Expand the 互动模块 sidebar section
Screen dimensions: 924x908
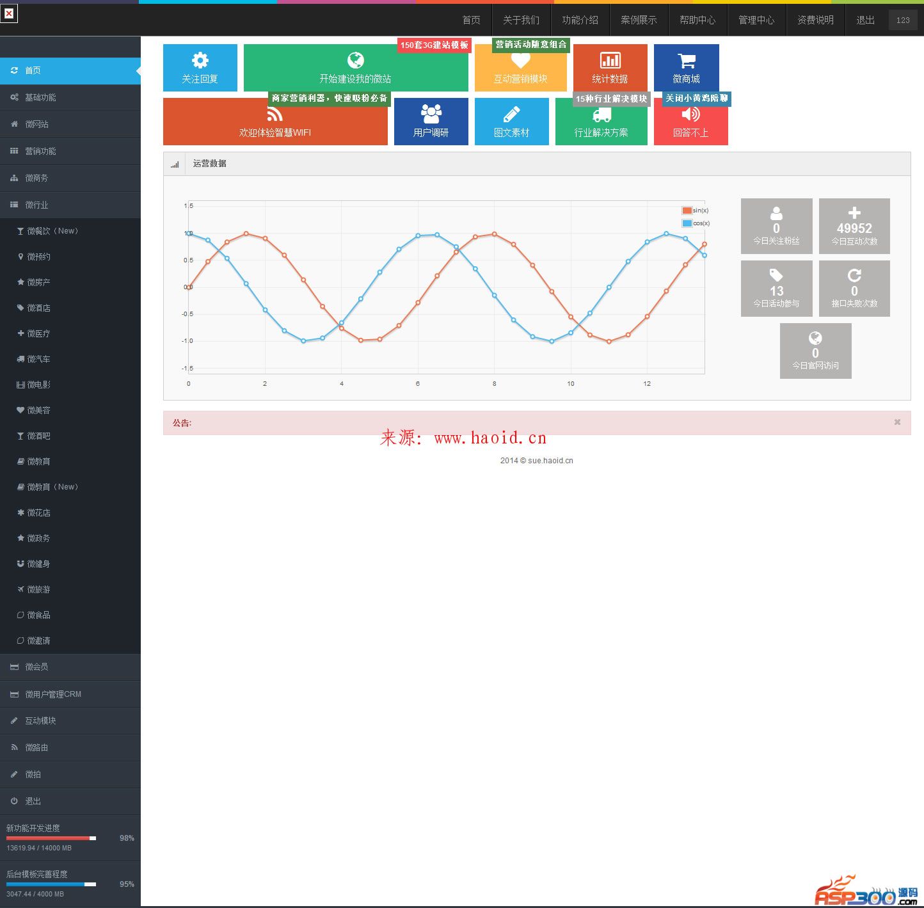click(x=70, y=721)
